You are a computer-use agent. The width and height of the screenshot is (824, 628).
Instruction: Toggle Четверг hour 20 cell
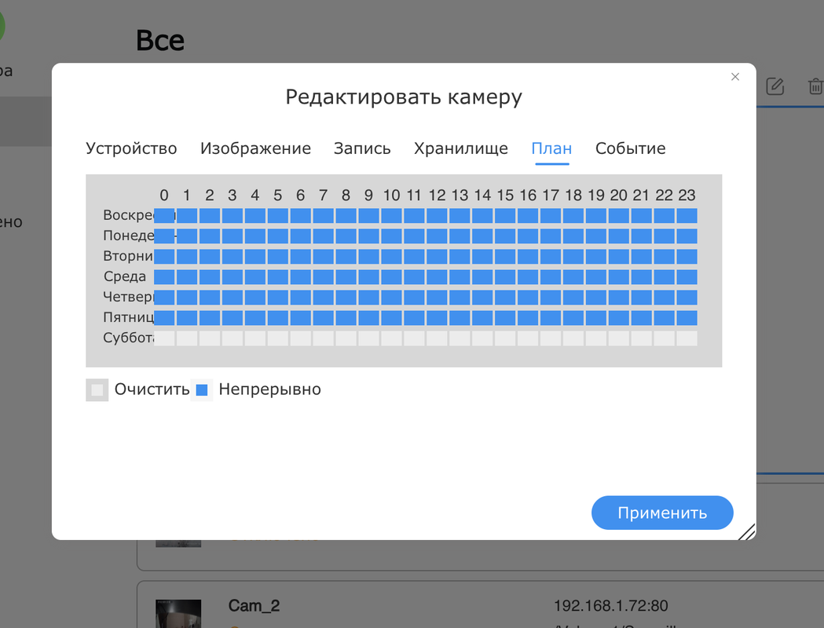coord(618,298)
